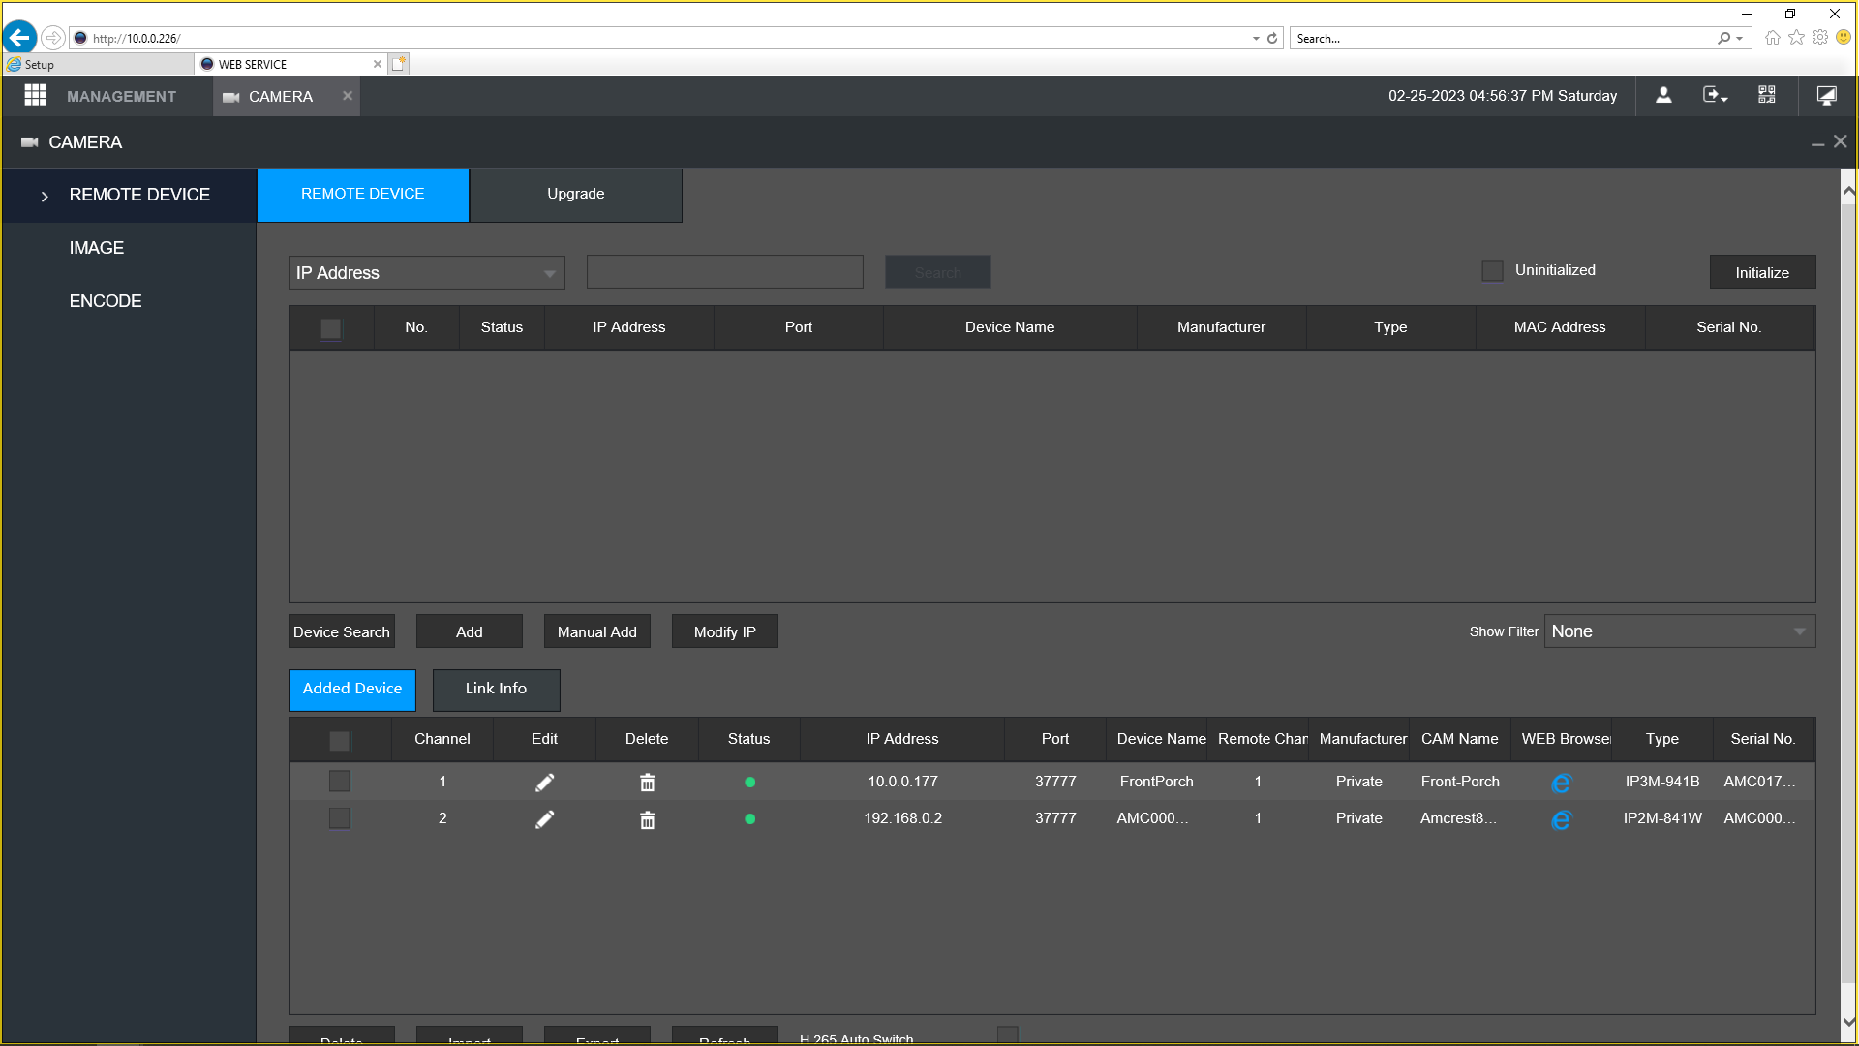
Task: Switch to the Upgrade tab
Action: click(575, 194)
